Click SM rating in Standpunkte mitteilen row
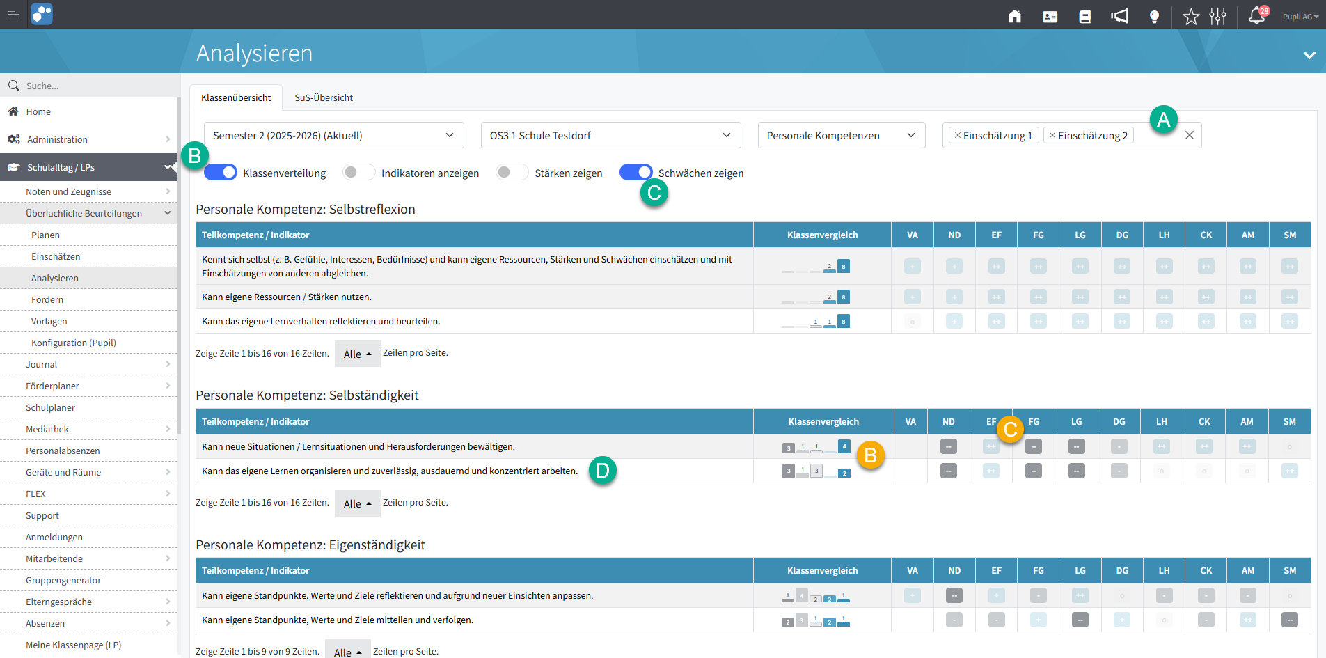Screen dimensions: 1326x658 click(x=1290, y=620)
